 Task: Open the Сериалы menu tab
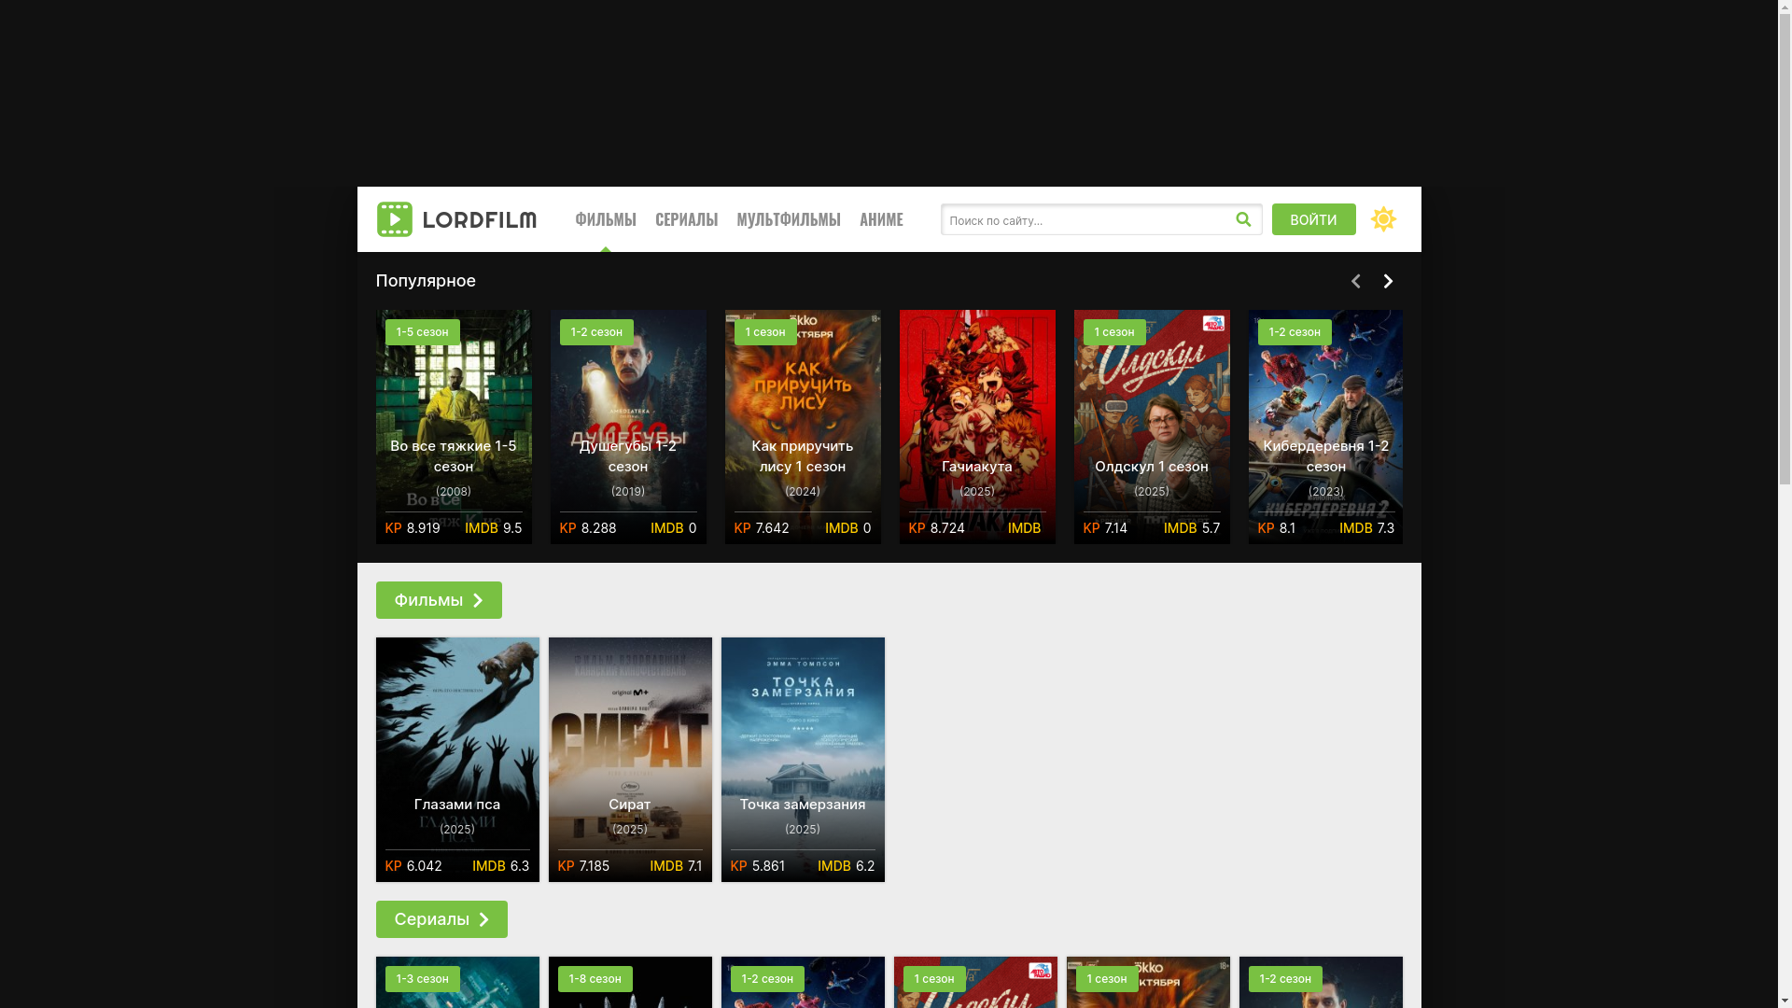[686, 219]
